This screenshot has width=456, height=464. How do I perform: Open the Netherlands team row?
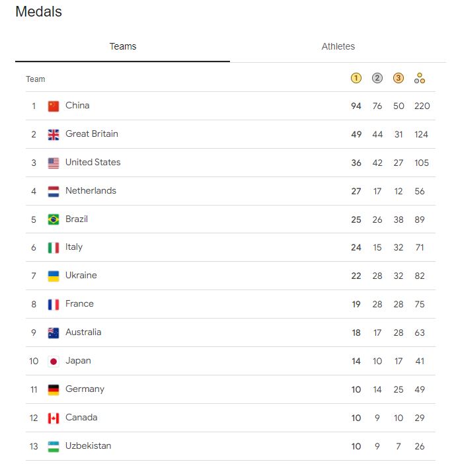[231, 191]
